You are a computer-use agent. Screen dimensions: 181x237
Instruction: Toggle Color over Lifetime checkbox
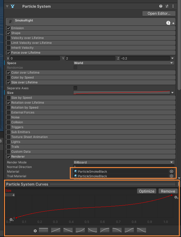(9, 73)
